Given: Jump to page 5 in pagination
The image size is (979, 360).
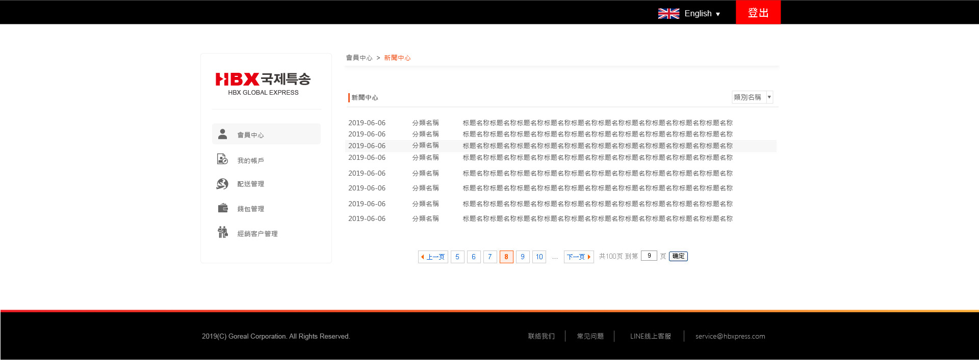Looking at the screenshot, I should tap(457, 257).
